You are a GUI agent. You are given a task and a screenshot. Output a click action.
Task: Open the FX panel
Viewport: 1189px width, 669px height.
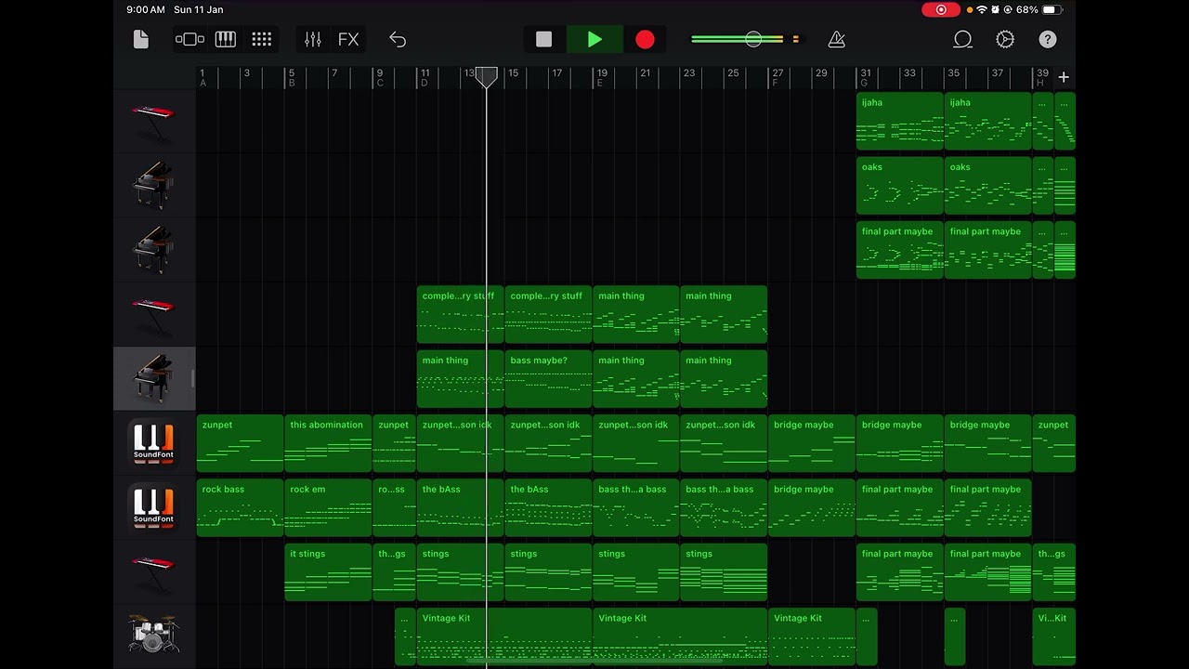[348, 39]
